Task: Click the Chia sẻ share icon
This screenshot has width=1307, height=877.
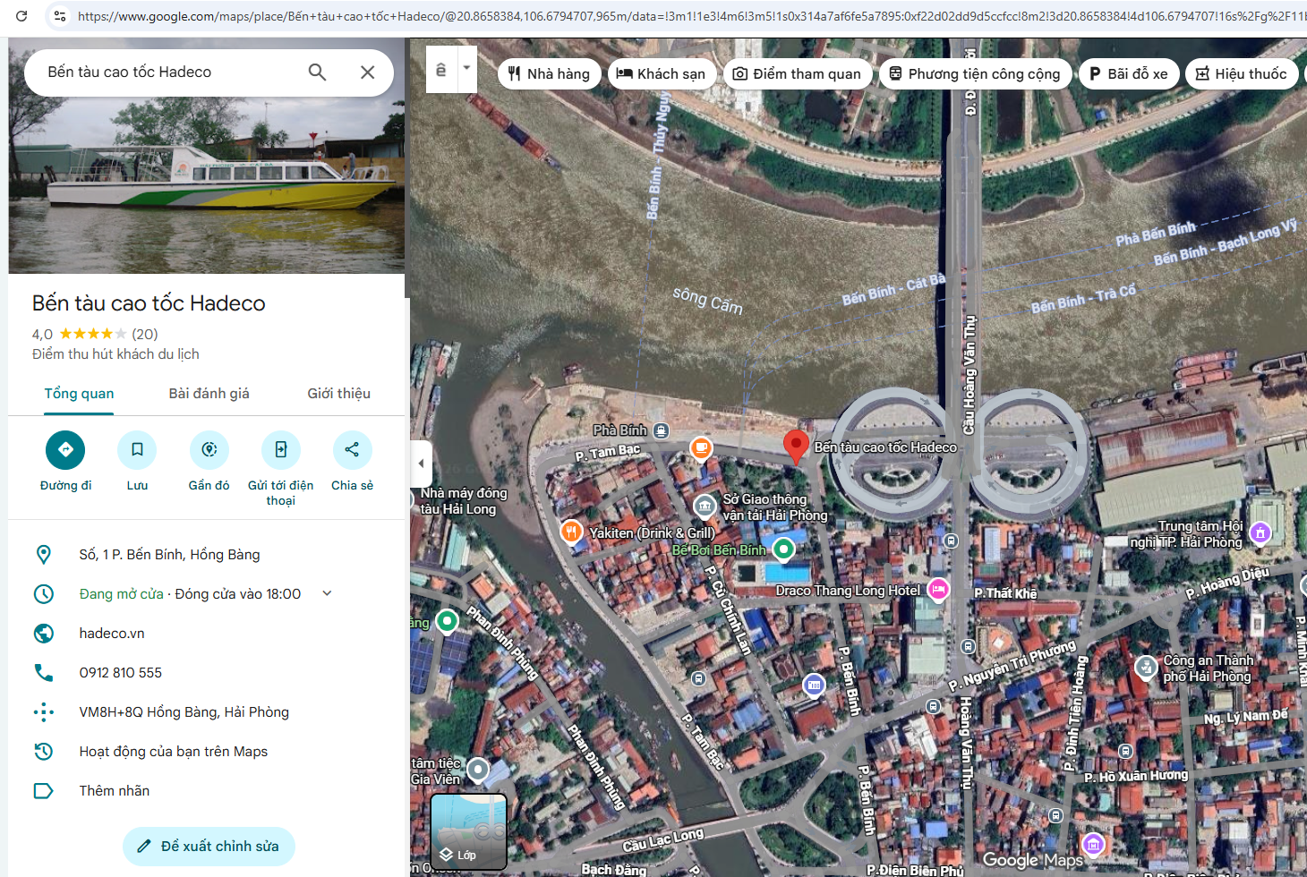Action: [352, 449]
